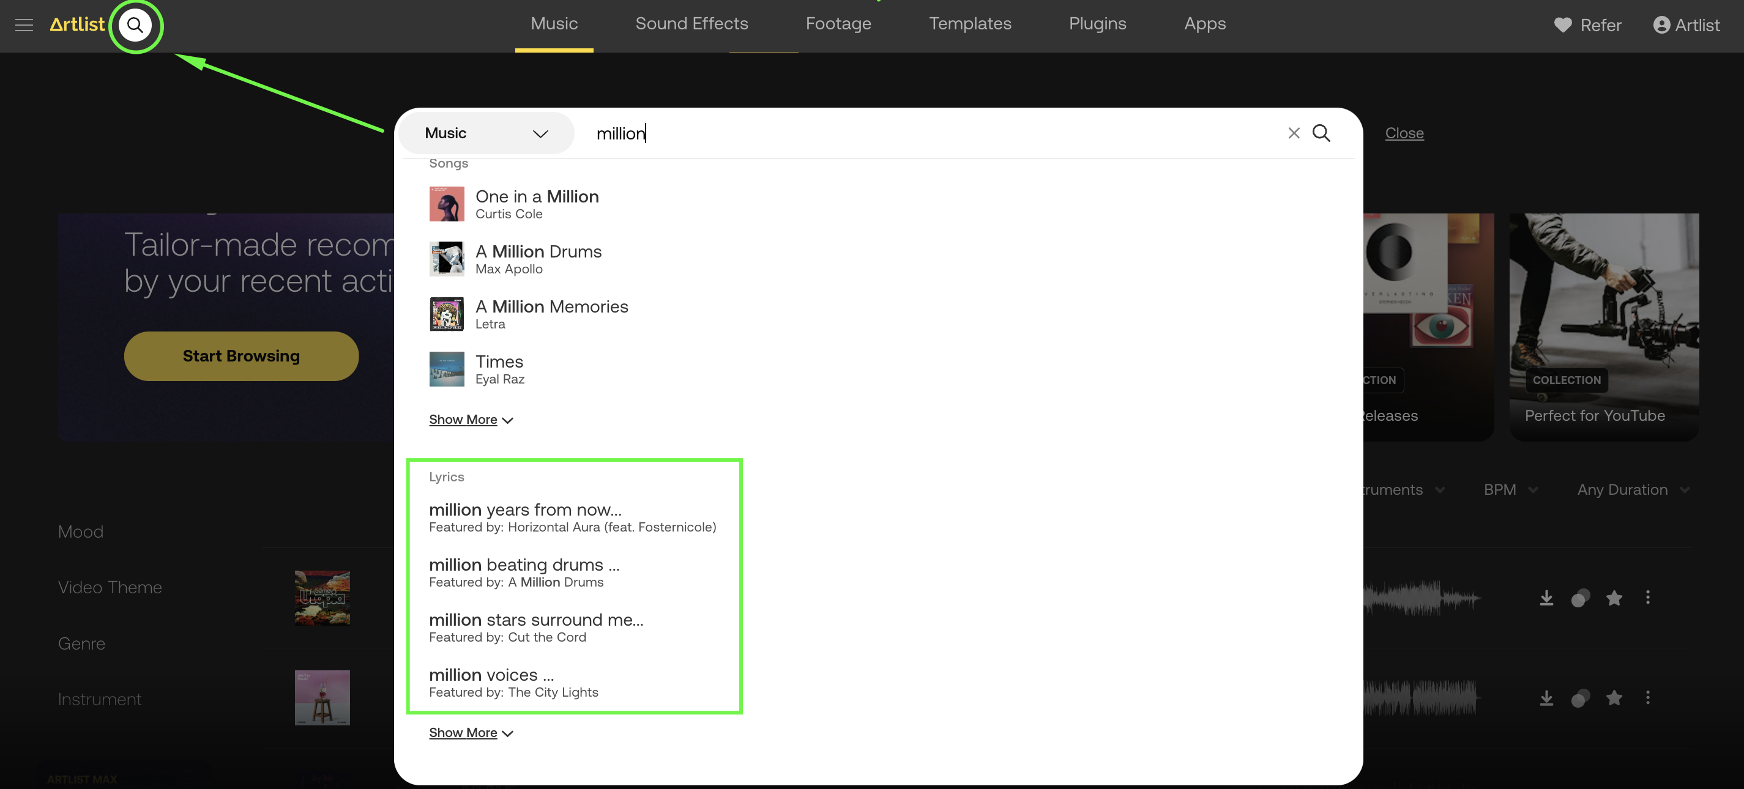Switch to the Music tab
Screen dimensions: 1744x789
click(x=554, y=24)
